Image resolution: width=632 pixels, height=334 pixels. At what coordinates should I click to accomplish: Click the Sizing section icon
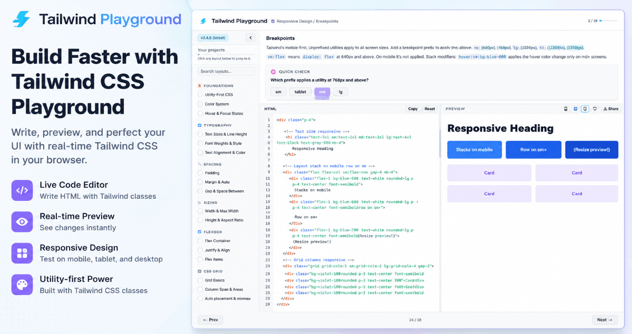[199, 203]
